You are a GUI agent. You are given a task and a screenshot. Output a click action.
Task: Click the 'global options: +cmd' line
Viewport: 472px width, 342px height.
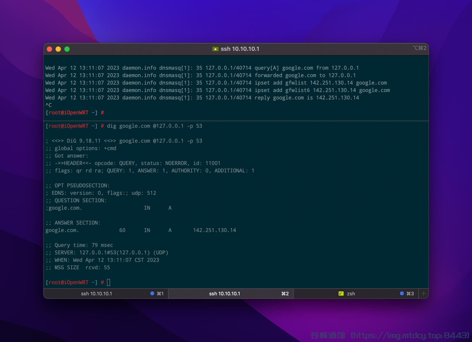81,148
